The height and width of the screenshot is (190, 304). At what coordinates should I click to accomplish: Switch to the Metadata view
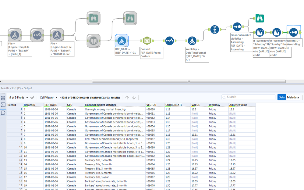(293, 97)
